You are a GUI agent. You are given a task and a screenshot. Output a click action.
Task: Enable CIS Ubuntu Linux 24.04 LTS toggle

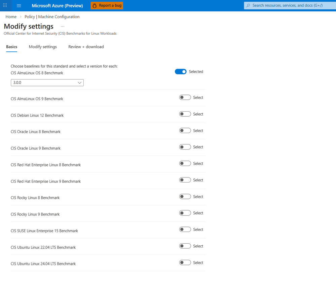point(185,262)
